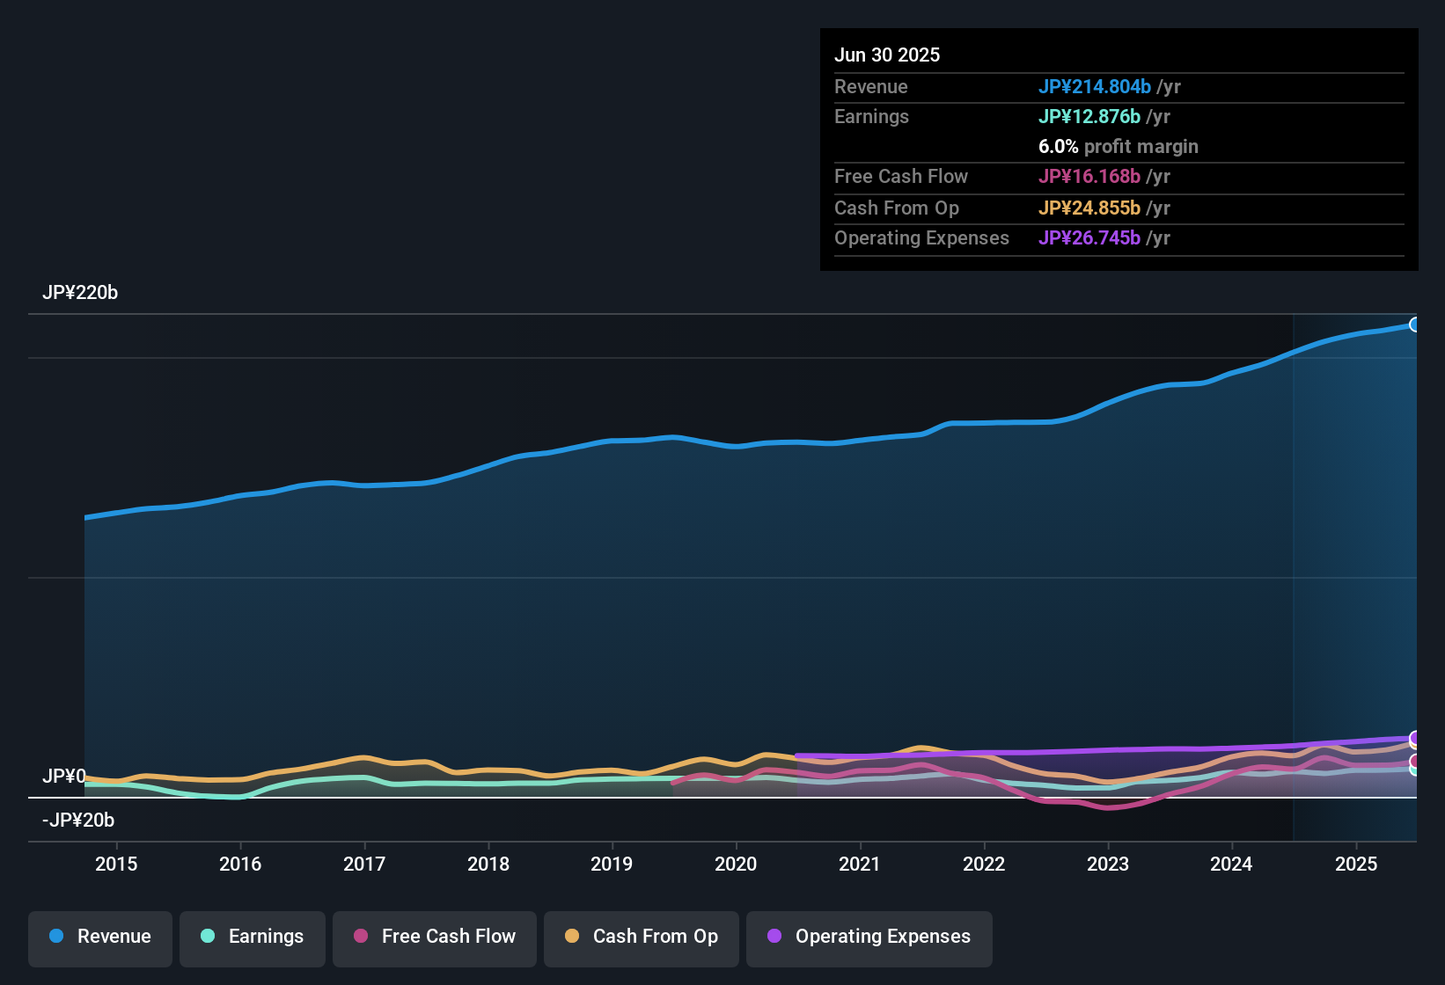
Task: Click the Jun 30 2025 date header
Action: click(x=887, y=55)
